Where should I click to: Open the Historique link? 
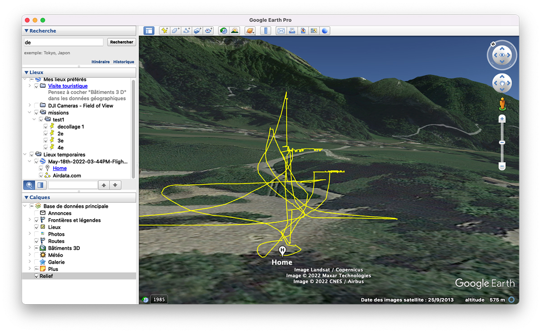[124, 62]
